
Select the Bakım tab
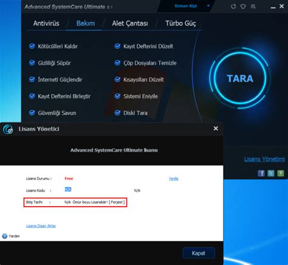coord(86,23)
